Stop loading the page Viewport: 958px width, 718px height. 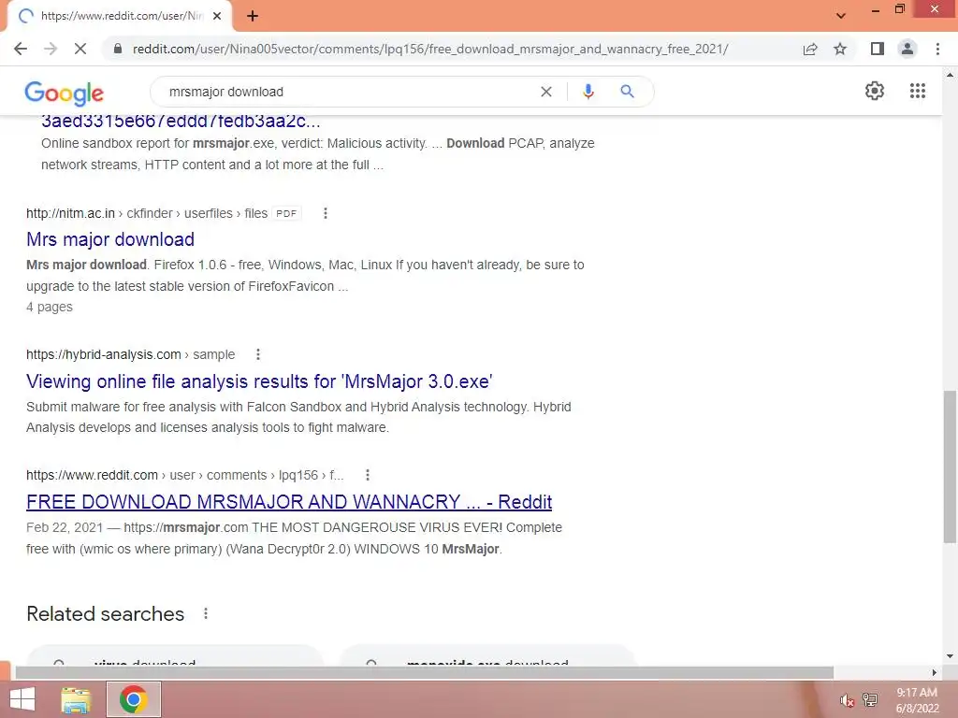[80, 49]
